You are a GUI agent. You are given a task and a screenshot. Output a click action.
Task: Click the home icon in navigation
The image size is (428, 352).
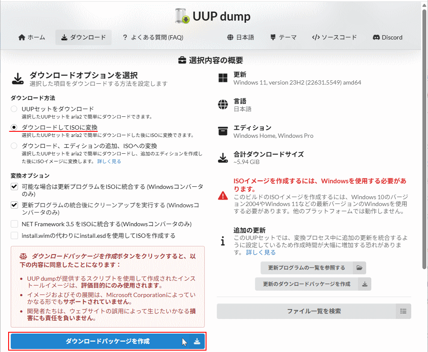(x=22, y=37)
